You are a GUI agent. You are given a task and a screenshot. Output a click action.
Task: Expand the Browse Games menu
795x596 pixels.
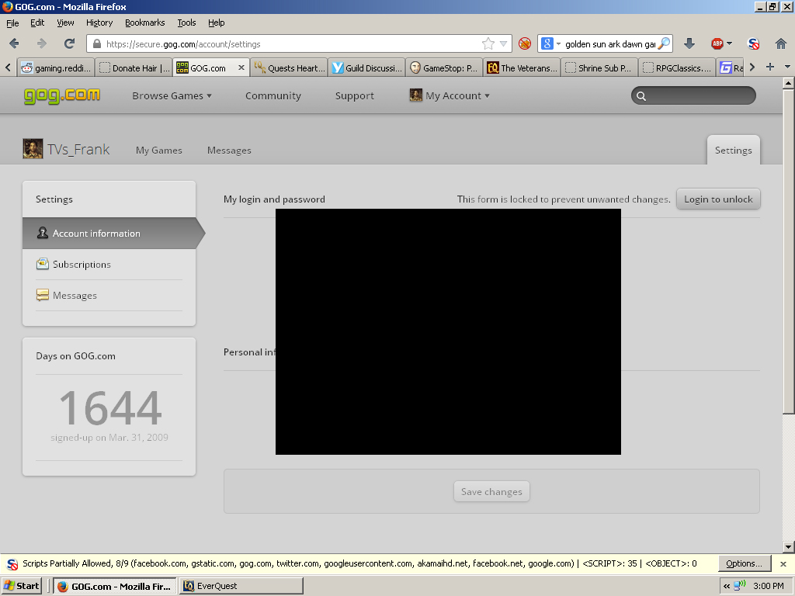172,95
